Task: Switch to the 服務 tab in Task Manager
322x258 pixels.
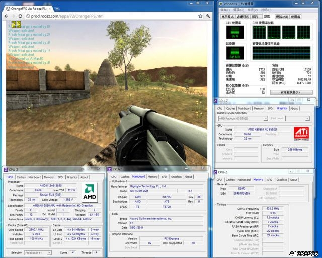Action: pyautogui.click(x=255, y=17)
